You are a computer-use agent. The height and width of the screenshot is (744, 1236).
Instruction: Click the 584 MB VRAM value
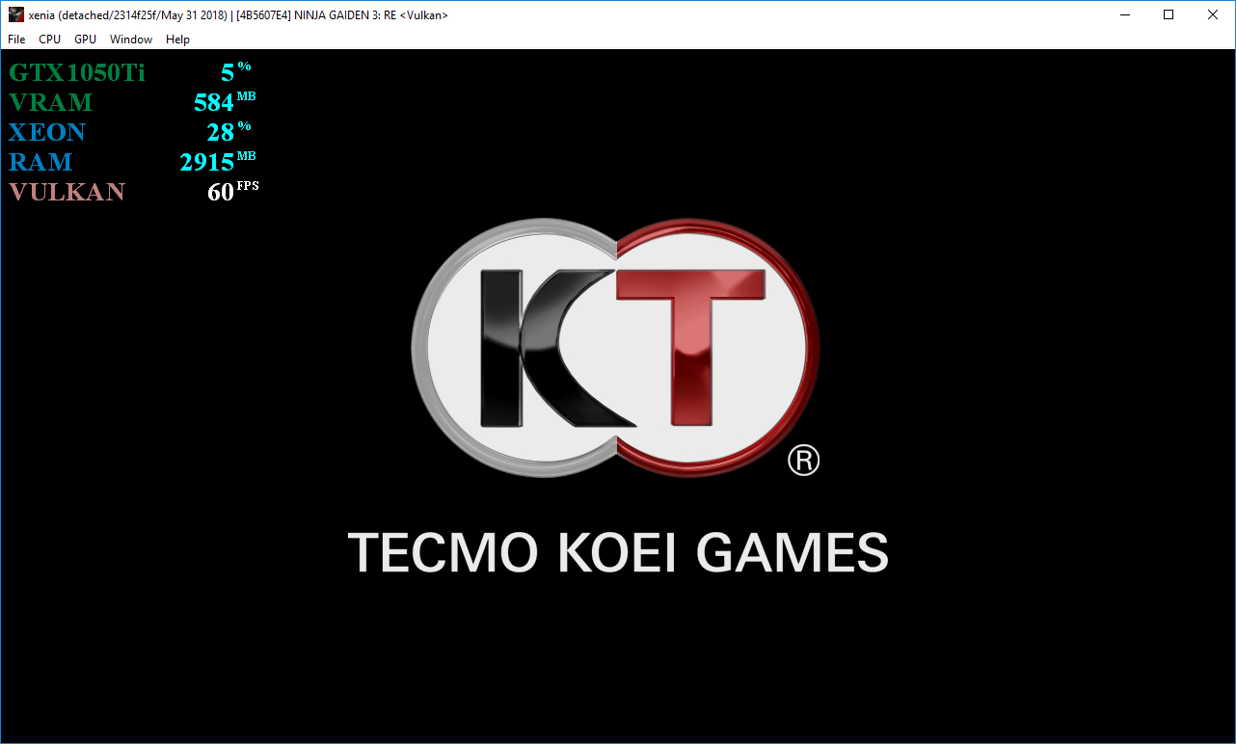(x=225, y=101)
